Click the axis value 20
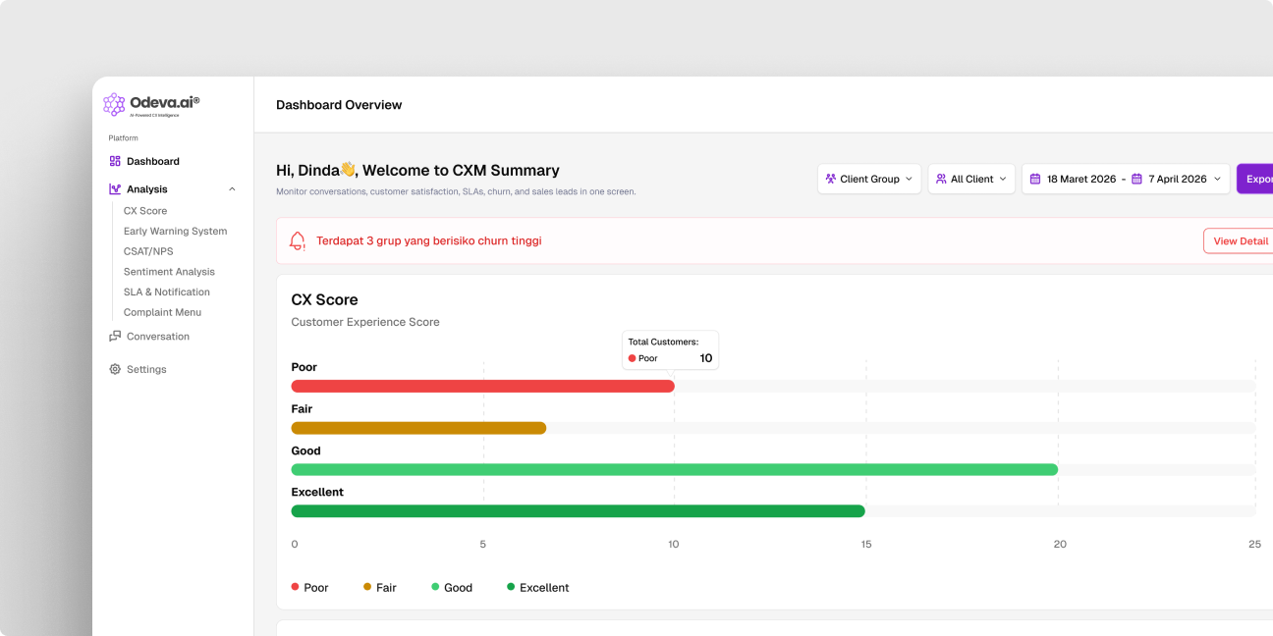The image size is (1273, 636). pyautogui.click(x=1060, y=544)
